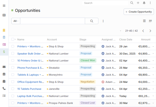Open the Speaker Bulk Order opportunity link

click(30, 54)
